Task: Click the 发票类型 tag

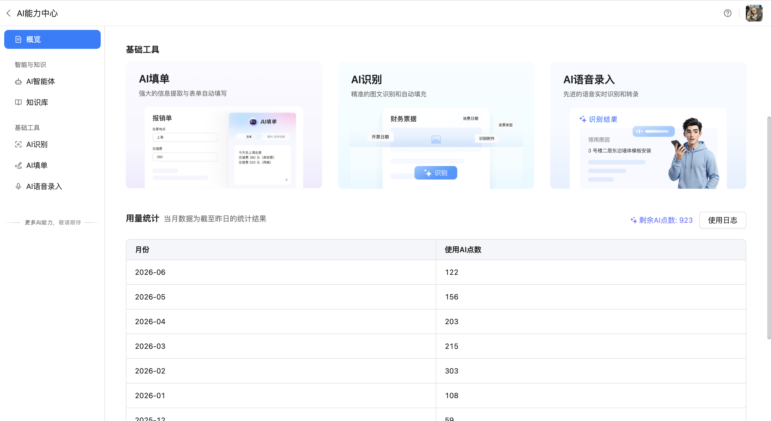Action: tap(506, 125)
